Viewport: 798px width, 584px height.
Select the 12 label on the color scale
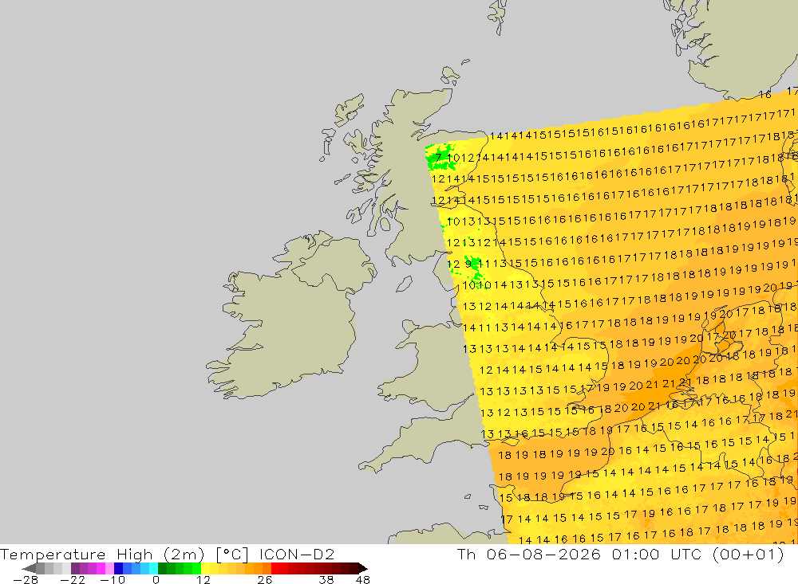pos(203,580)
